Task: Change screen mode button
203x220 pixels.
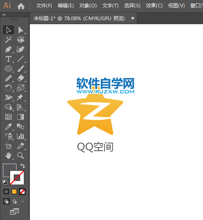Action: tap(15, 212)
